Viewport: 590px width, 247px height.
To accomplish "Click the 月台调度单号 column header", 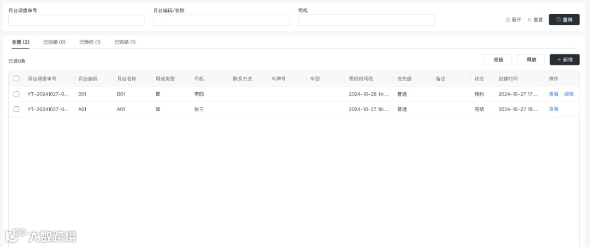I will click(42, 79).
